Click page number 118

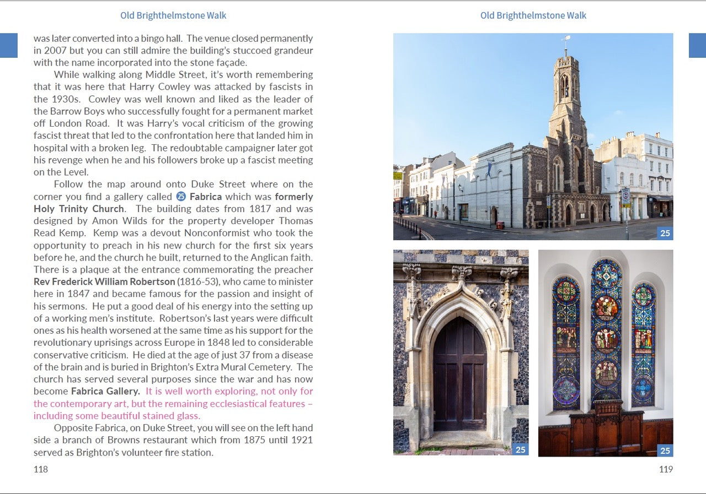point(41,469)
